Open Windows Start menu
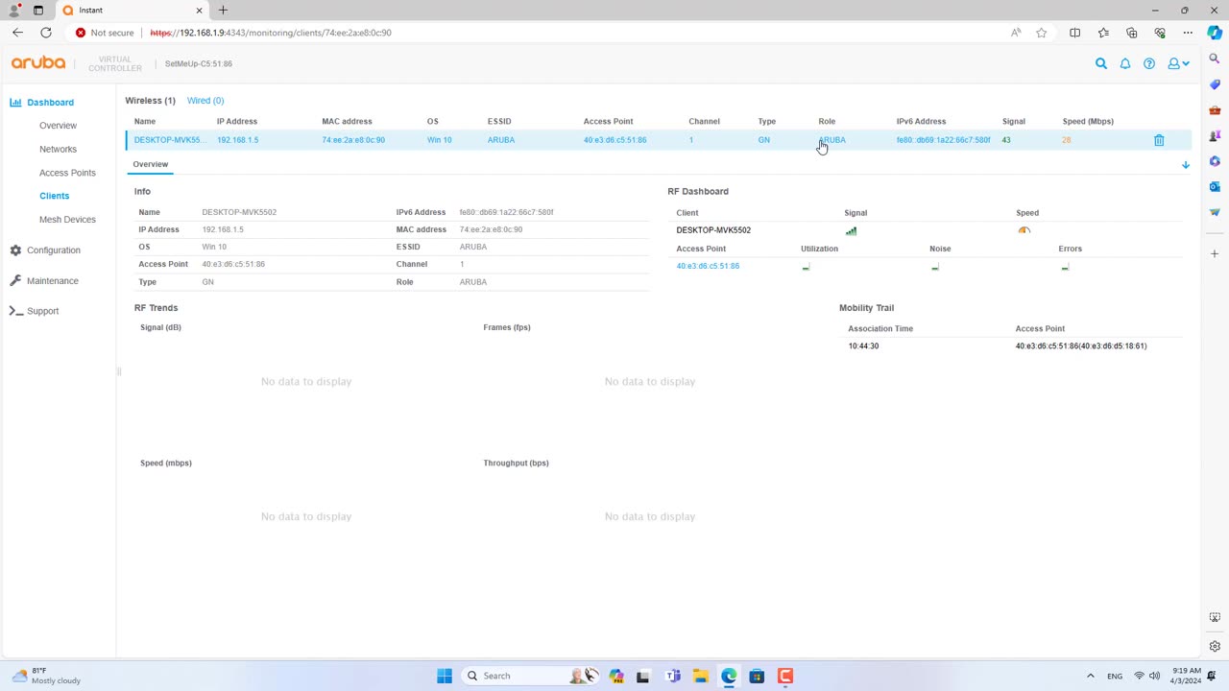The height and width of the screenshot is (691, 1229). [x=445, y=676]
